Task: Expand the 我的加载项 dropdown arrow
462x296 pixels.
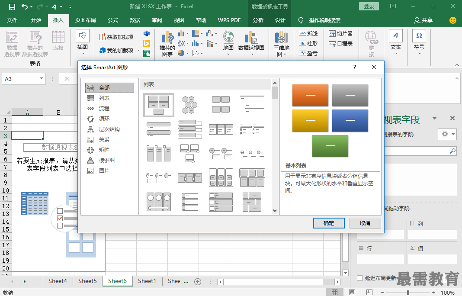Action: pyautogui.click(x=138, y=50)
